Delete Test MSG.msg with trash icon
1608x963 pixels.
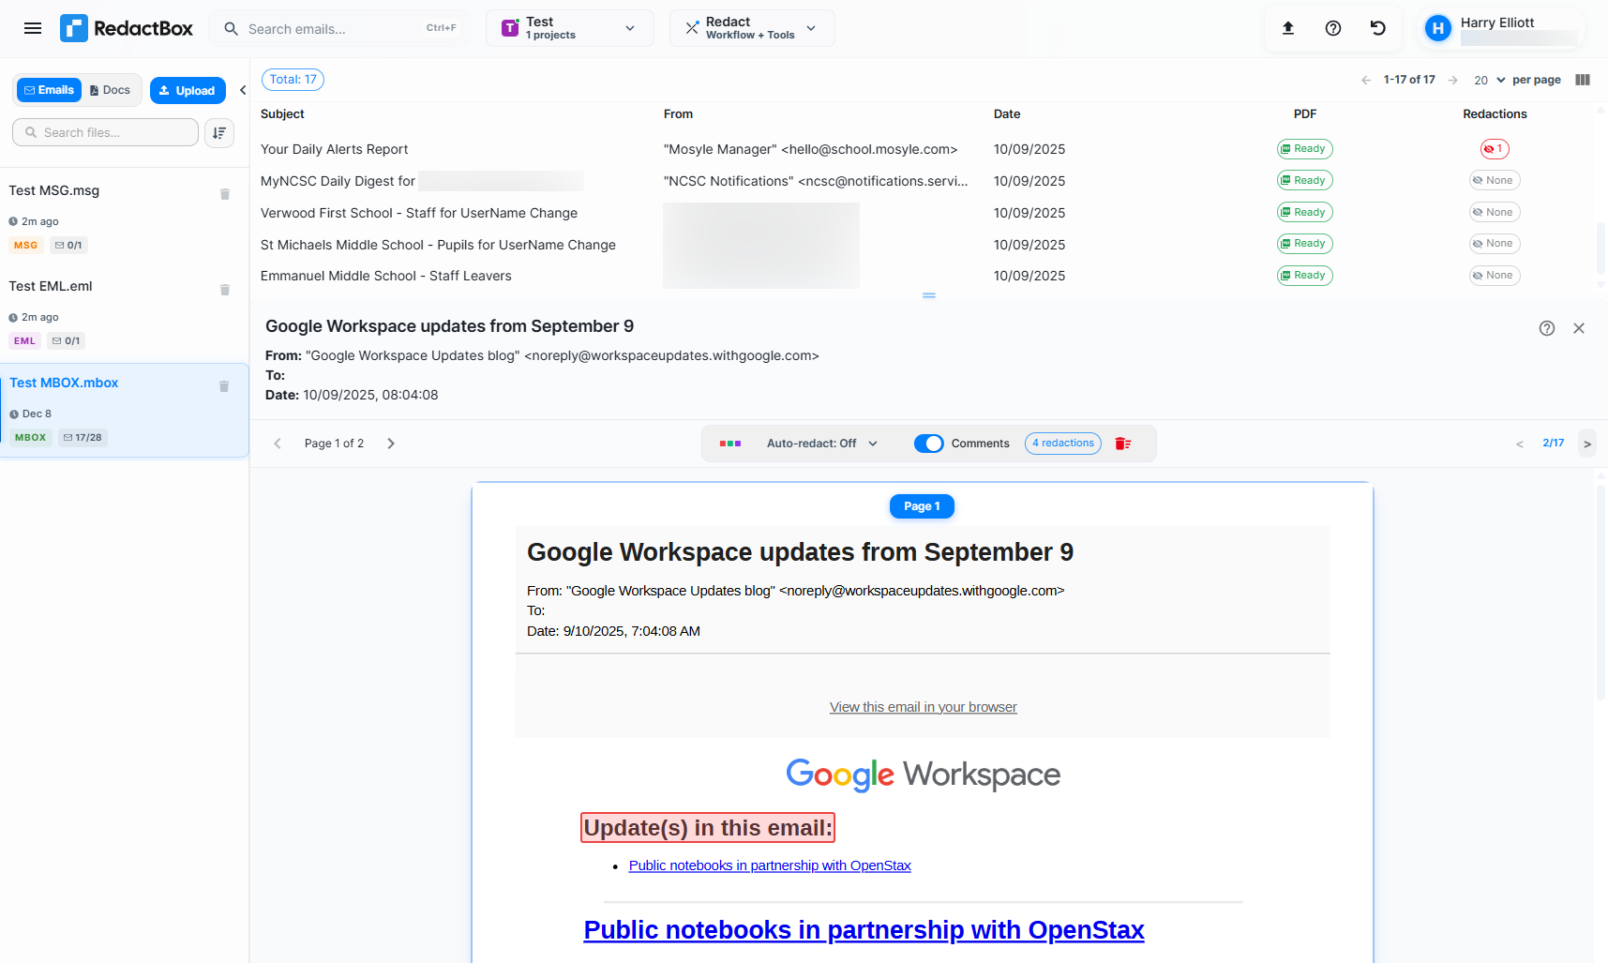[225, 194]
